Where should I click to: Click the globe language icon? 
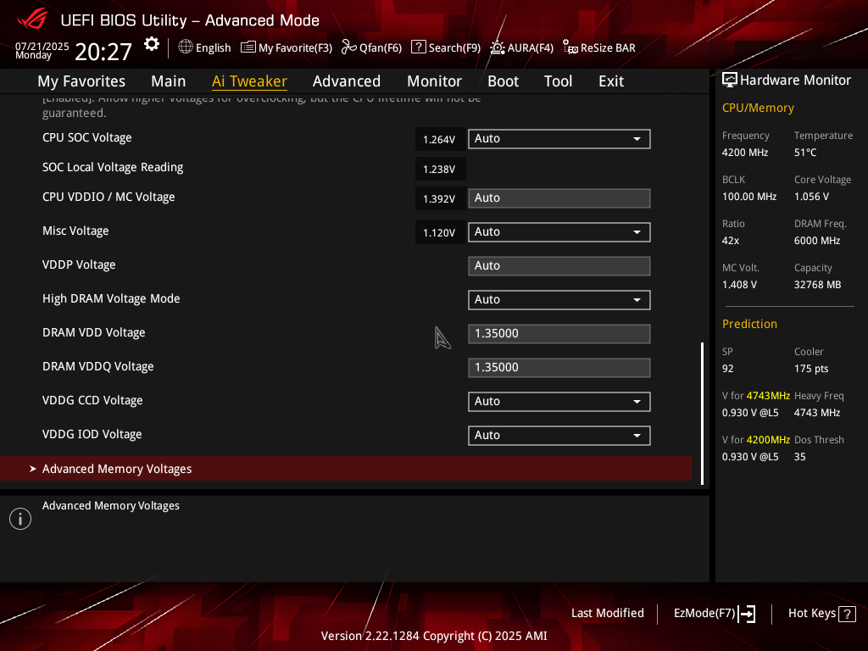(x=186, y=47)
